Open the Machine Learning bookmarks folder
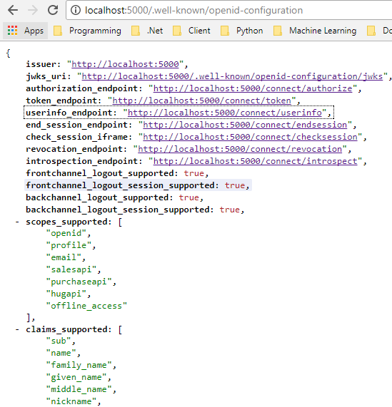Image resolution: width=392 pixels, height=407 pixels. click(x=315, y=31)
